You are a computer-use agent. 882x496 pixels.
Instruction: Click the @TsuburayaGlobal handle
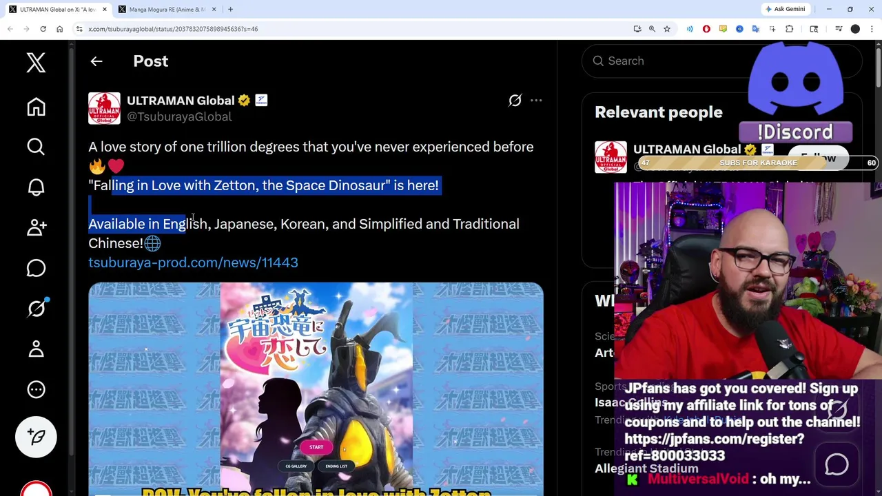[x=179, y=117]
